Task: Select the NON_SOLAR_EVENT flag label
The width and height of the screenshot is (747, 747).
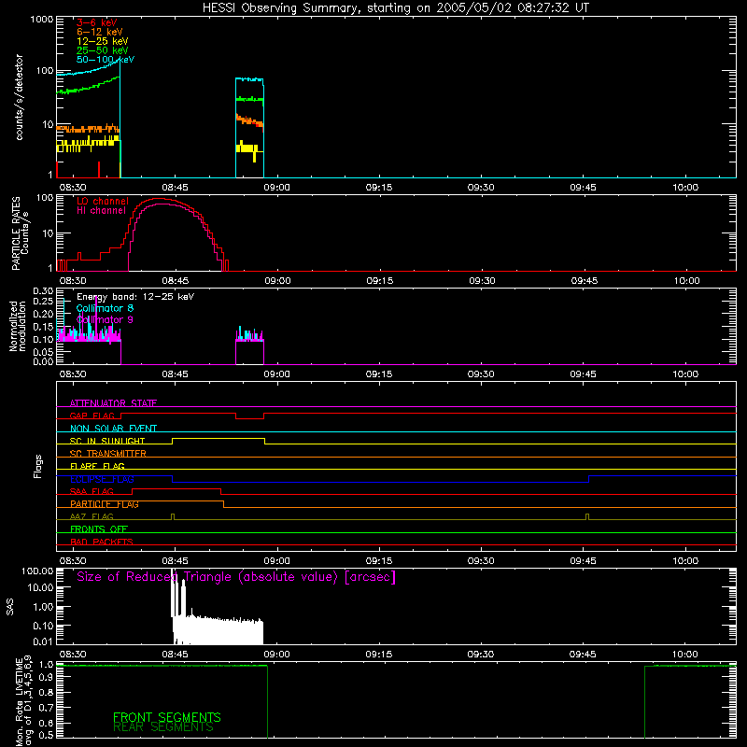Action: pyautogui.click(x=113, y=429)
